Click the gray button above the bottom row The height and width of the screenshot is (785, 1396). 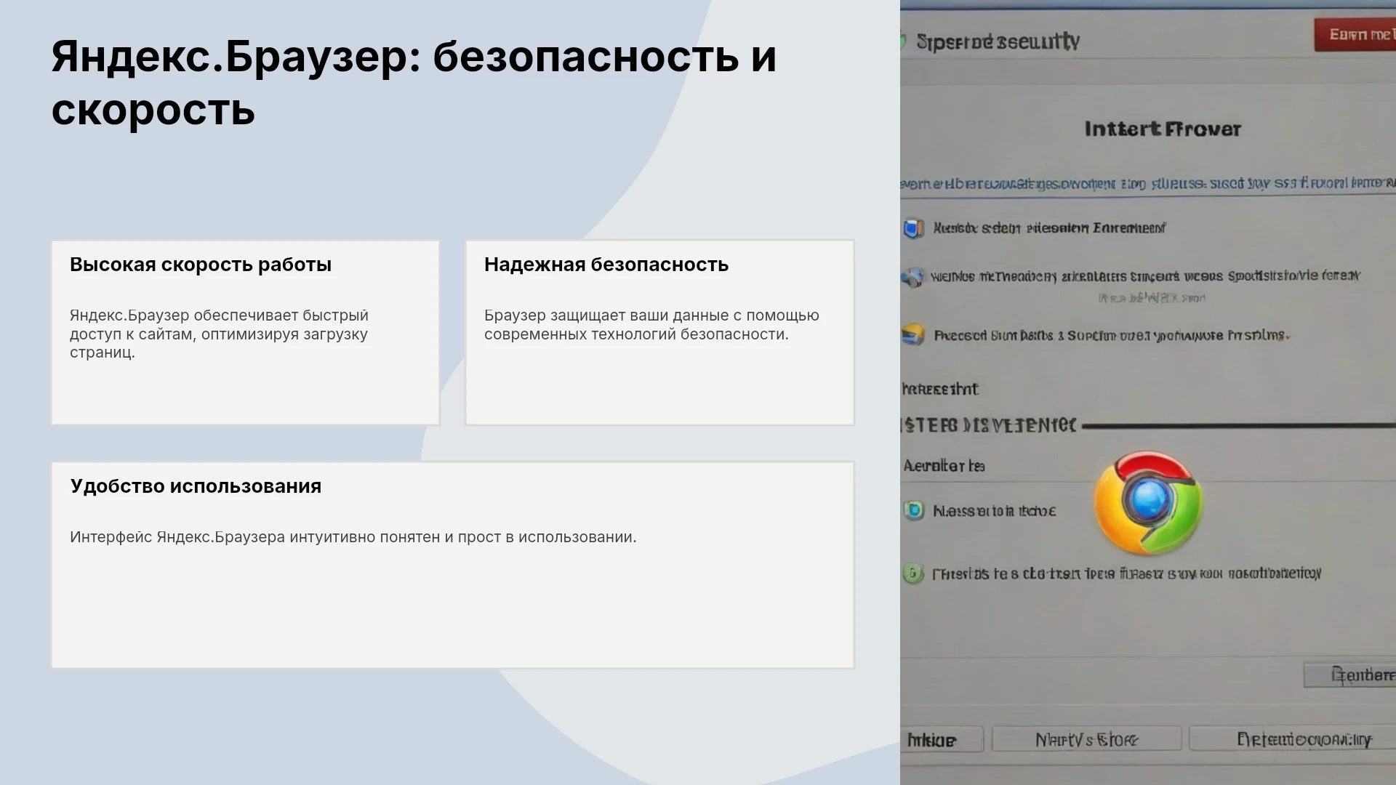[x=1349, y=675]
